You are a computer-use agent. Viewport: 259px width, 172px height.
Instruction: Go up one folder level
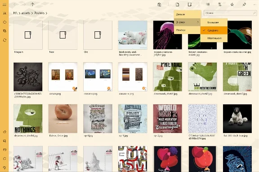pyautogui.click(x=32, y=4)
